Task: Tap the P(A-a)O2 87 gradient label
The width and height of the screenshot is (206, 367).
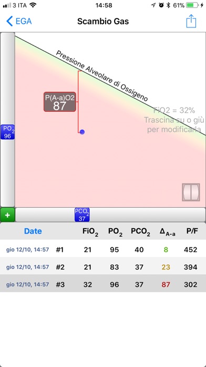Action: point(60,102)
